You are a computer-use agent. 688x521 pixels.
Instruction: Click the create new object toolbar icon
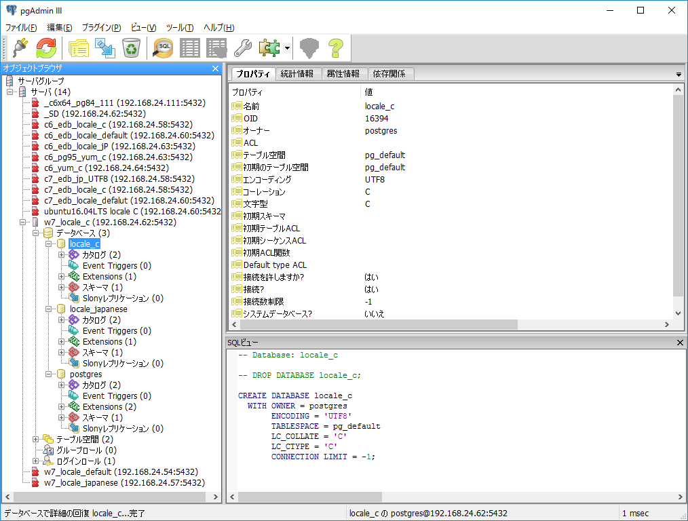104,48
